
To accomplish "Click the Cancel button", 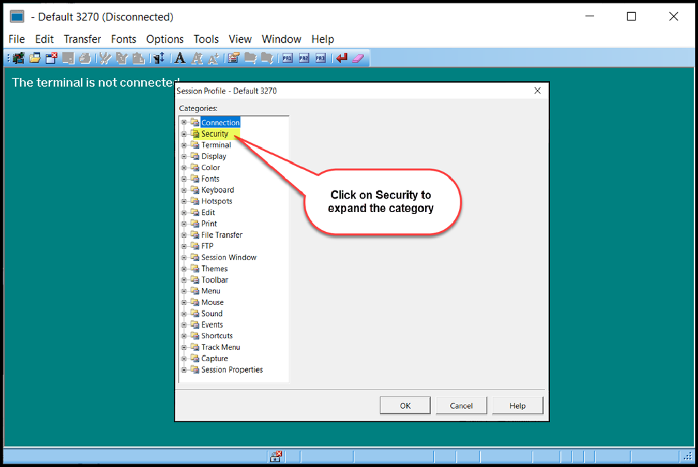I will [x=461, y=405].
